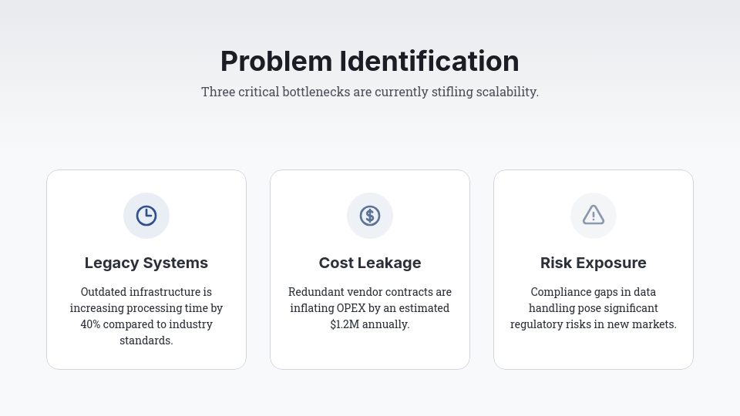Select the Risk Exposure card heading
The height and width of the screenshot is (416, 740).
[x=594, y=263]
